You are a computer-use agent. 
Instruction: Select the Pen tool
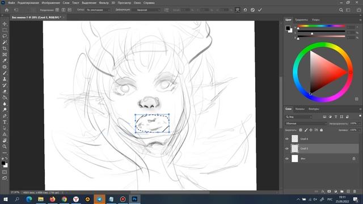[x=5, y=116]
